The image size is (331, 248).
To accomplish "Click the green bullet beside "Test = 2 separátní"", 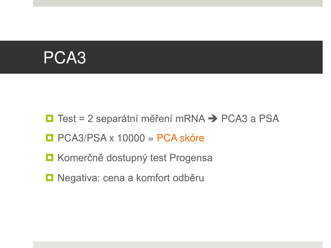I will point(49,118).
